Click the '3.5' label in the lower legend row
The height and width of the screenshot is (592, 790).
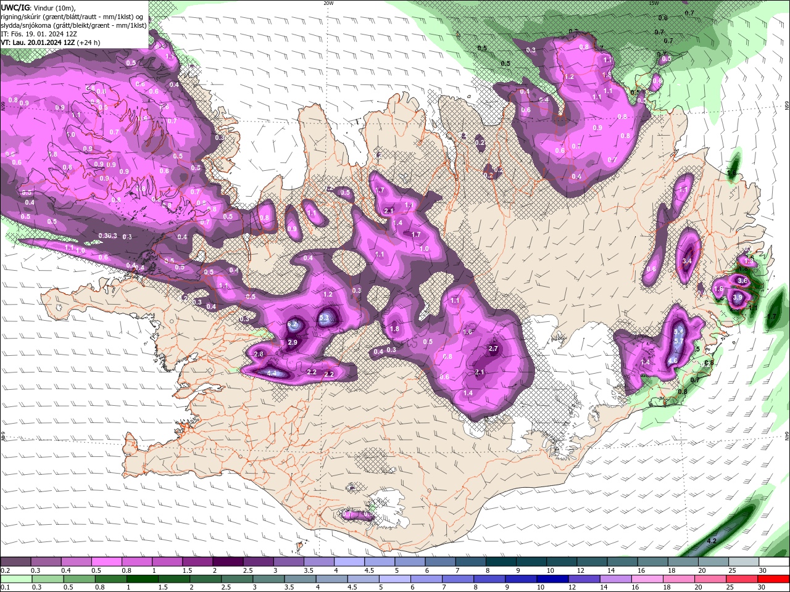coord(289,587)
